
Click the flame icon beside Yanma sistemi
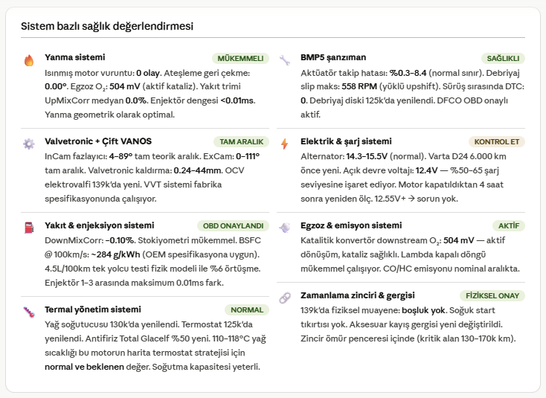[29, 61]
